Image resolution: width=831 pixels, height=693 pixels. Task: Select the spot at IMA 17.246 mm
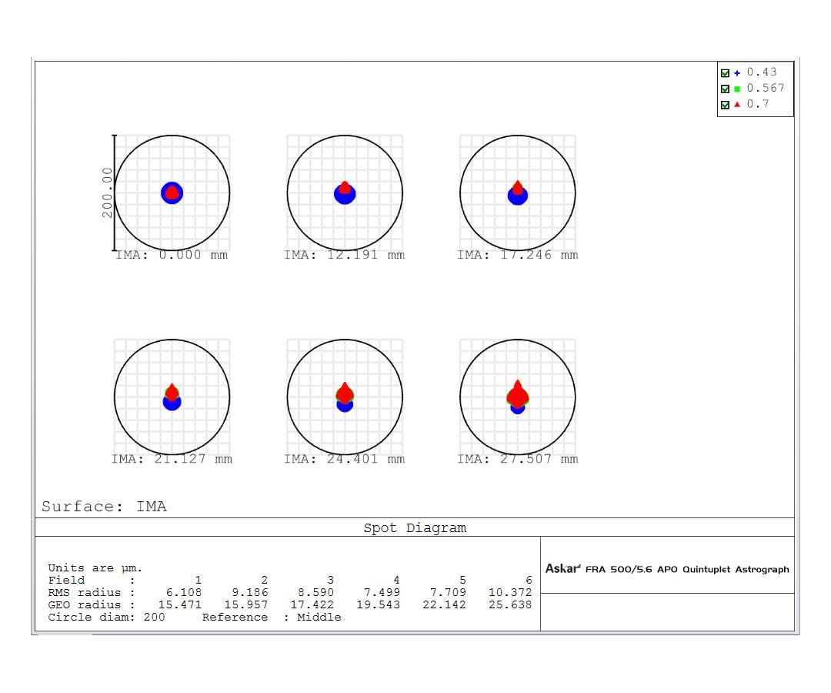[518, 192]
